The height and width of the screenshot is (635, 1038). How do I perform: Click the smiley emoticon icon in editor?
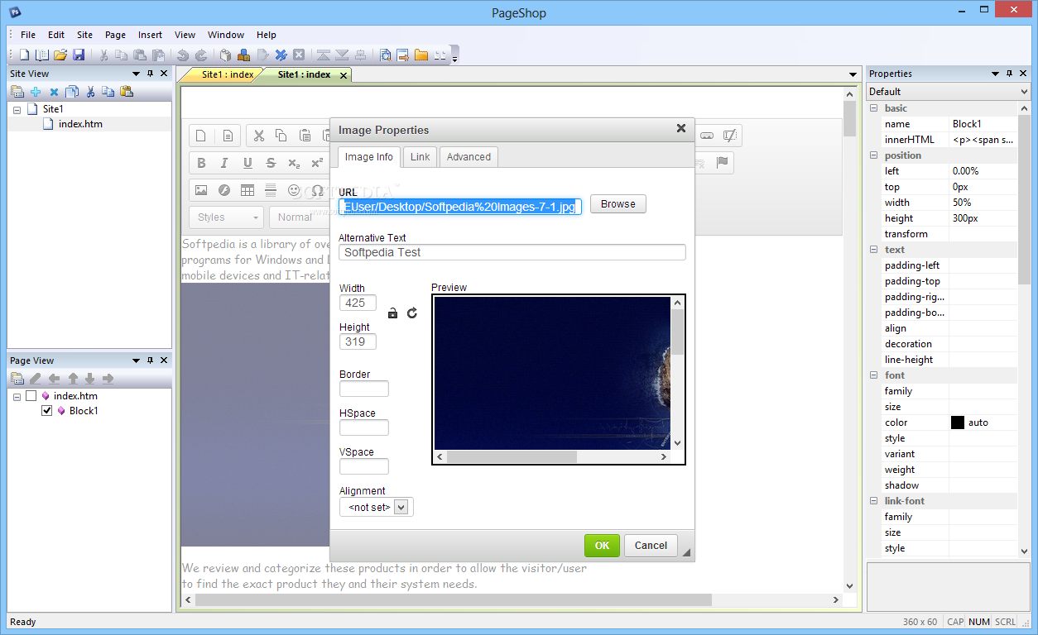pos(294,190)
